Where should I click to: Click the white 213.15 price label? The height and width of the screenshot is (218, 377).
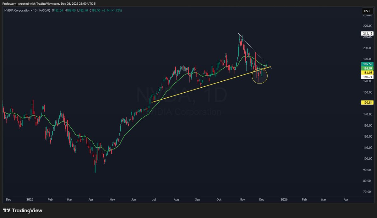[x=367, y=33]
